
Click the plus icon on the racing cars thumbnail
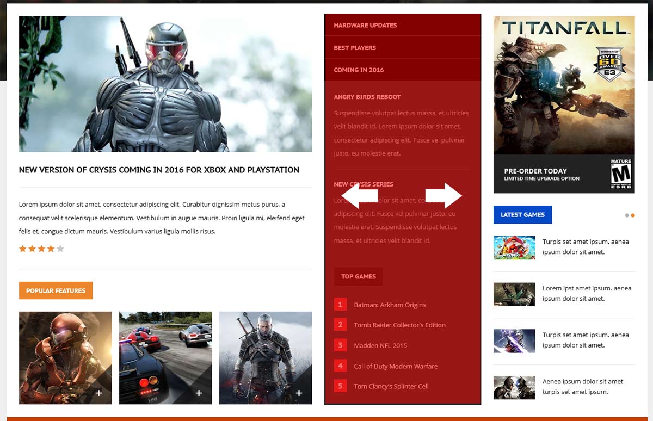coord(199,393)
